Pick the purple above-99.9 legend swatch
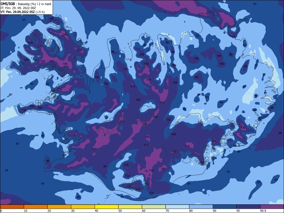 coord(272,207)
